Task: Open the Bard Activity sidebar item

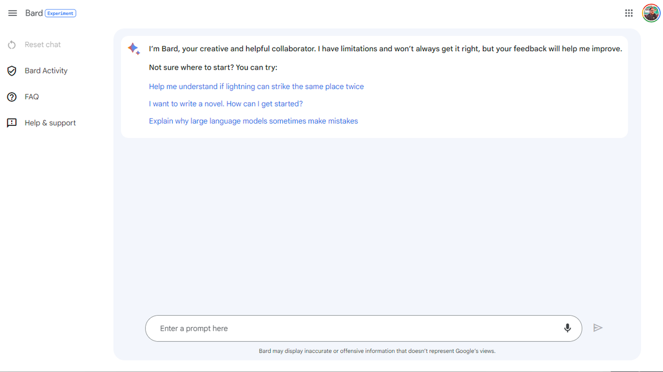Action: tap(46, 71)
